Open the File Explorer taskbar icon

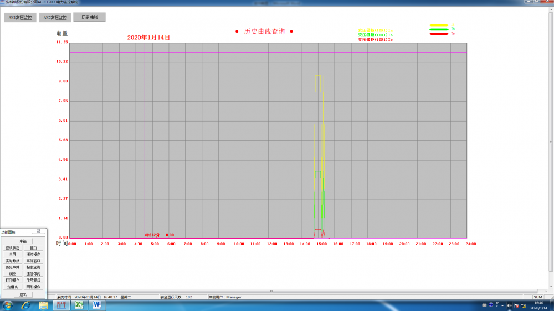click(x=43, y=305)
